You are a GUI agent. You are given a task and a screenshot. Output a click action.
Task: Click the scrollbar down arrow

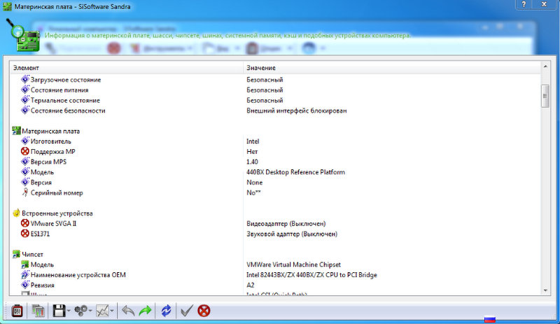[545, 291]
